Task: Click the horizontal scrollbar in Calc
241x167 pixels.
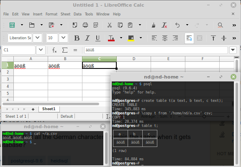Action: point(51,104)
